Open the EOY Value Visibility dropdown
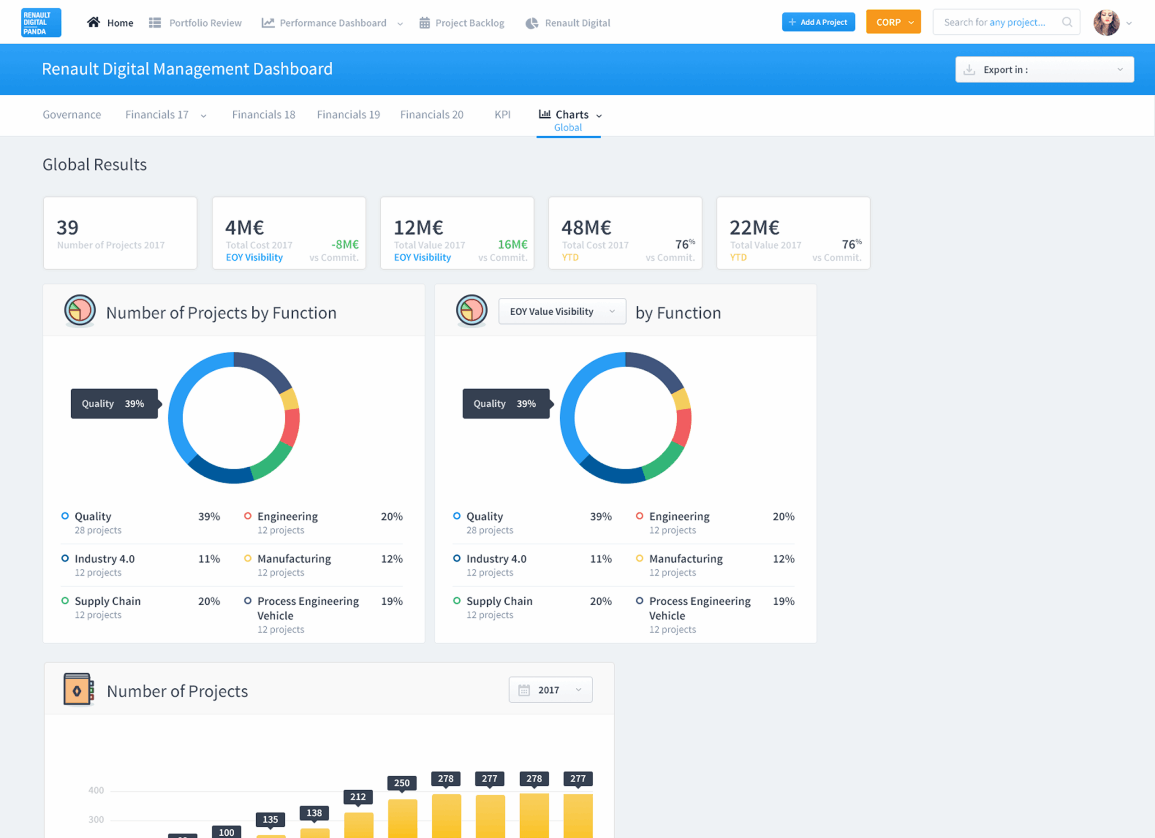 click(x=562, y=312)
